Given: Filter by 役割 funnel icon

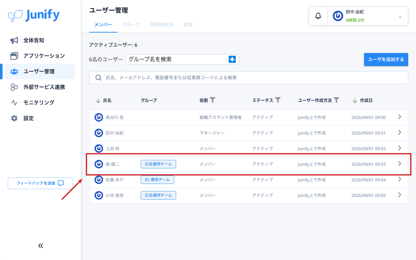Looking at the screenshot, I should 213,100.
